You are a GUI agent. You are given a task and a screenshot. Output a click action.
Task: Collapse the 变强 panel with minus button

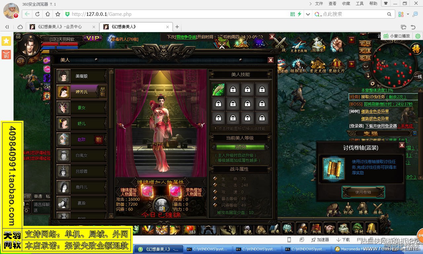tap(415, 133)
